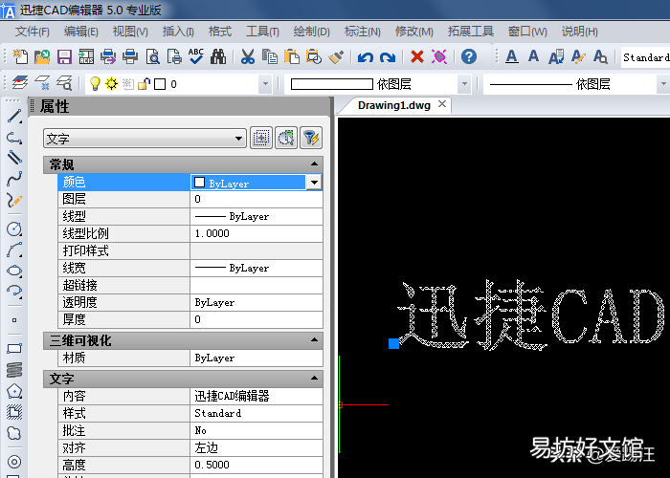Click the Open file folder icon
The image size is (670, 478).
click(42, 56)
